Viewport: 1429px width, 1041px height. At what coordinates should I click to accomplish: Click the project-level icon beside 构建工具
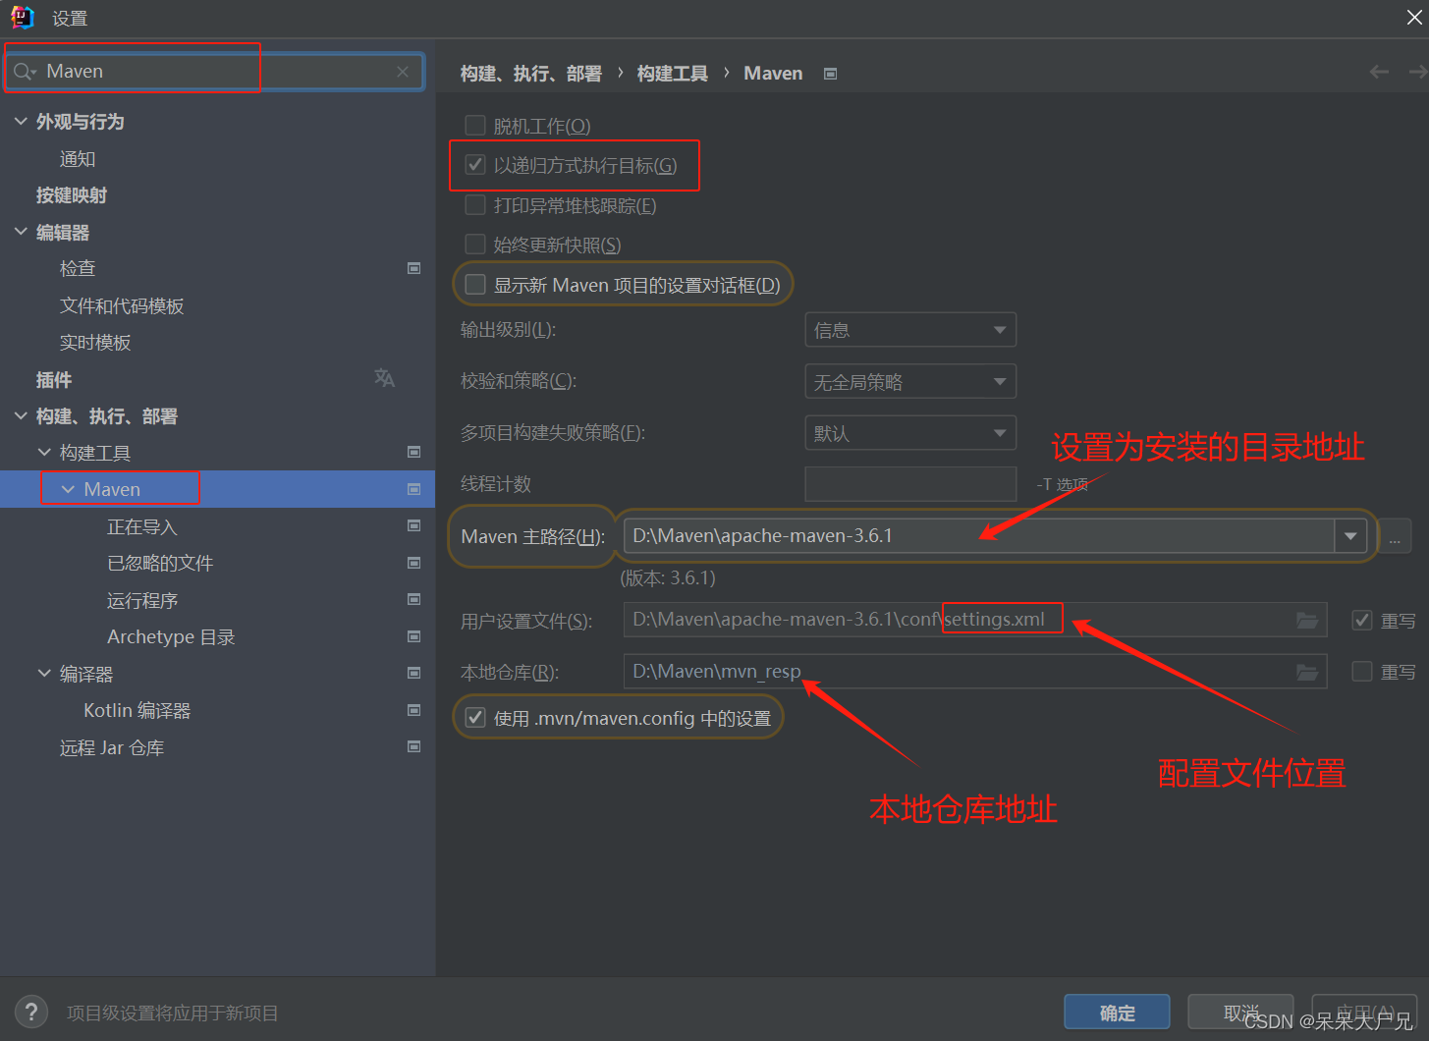[413, 452]
